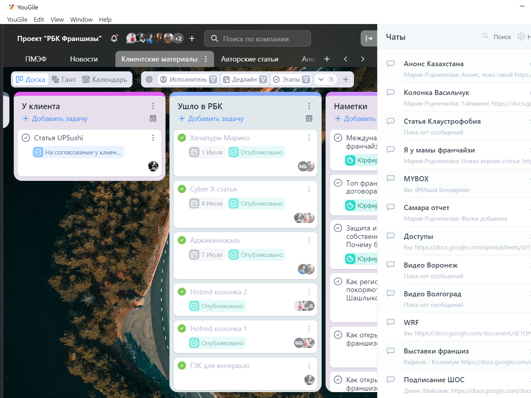Change the 7 Июля deadline
The height and width of the screenshot is (398, 531).
207,255
